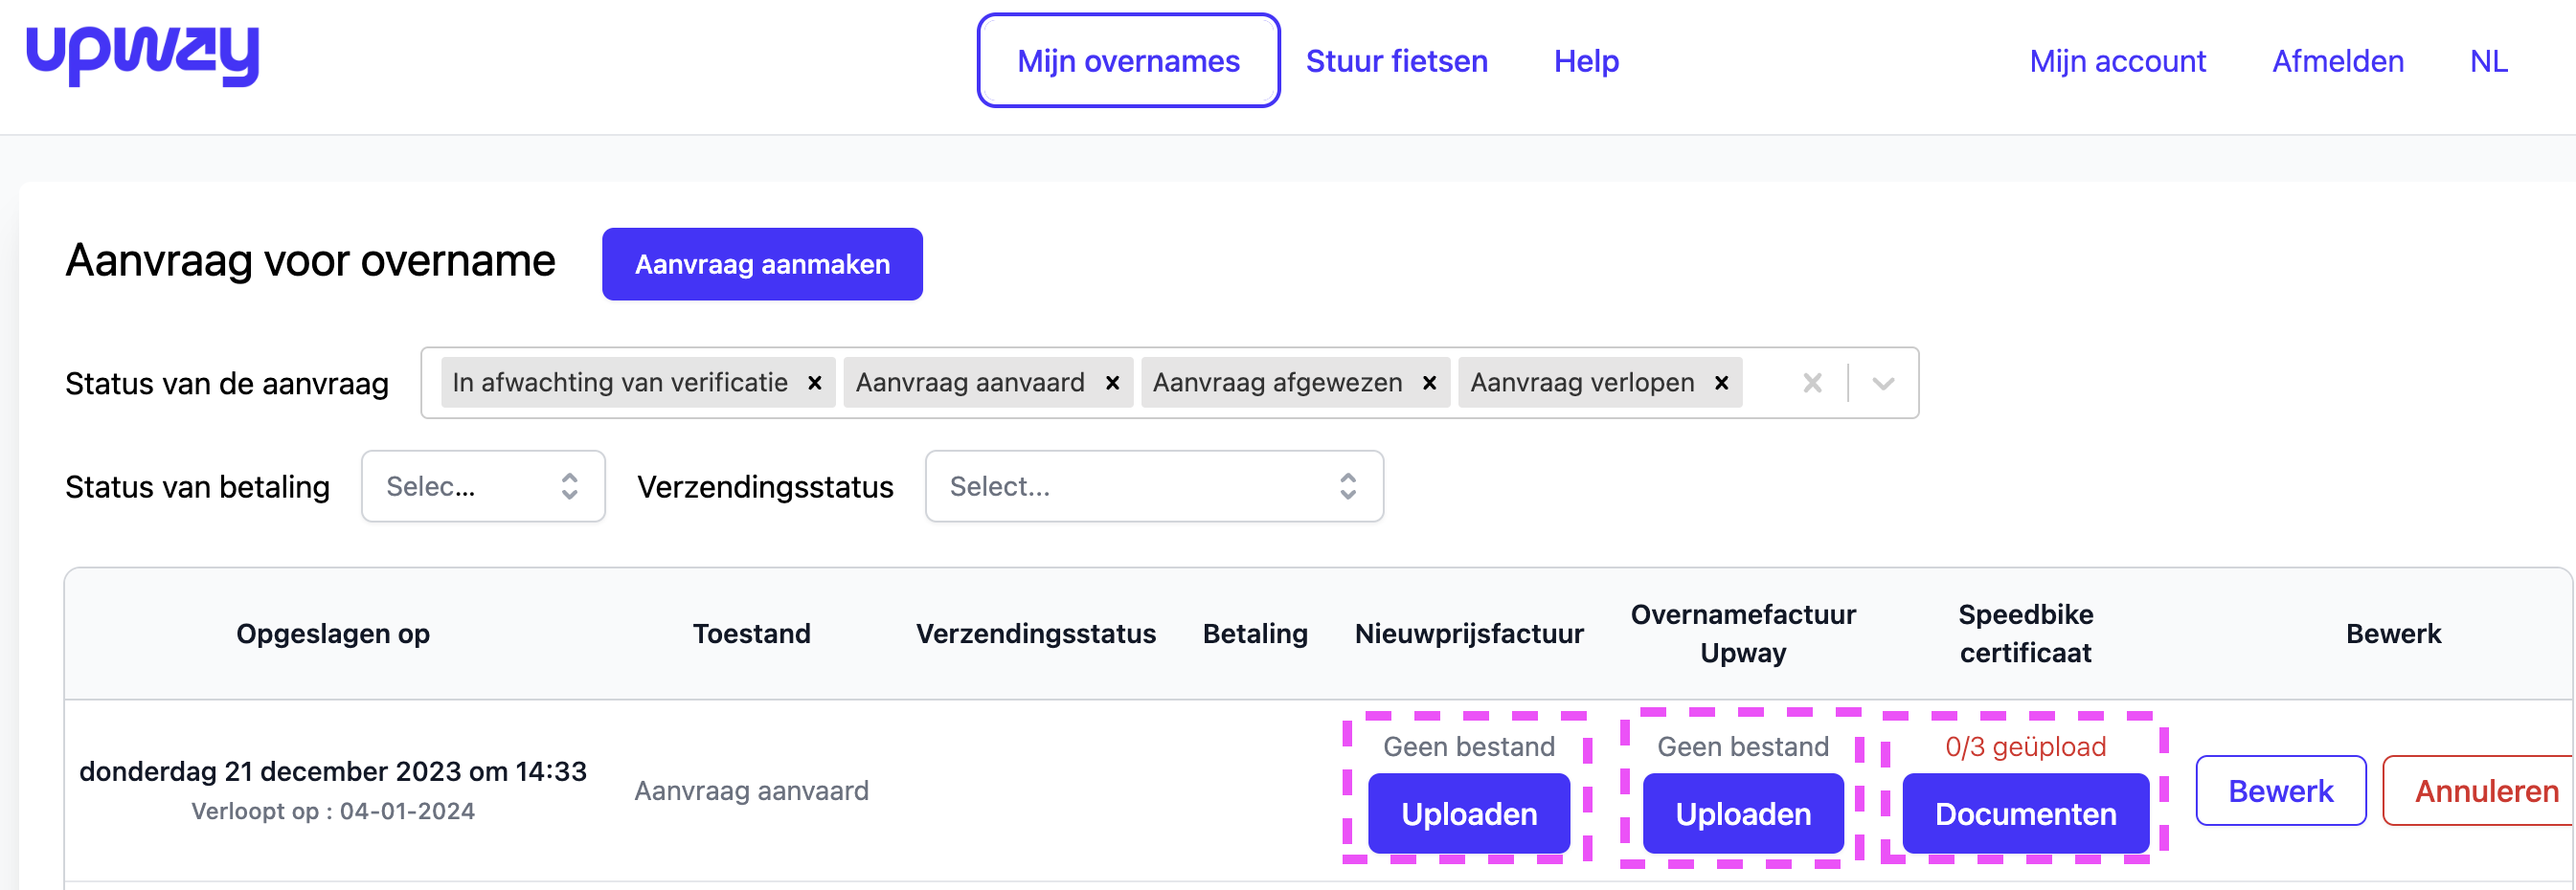This screenshot has width=2576, height=890.
Task: Open Documenten for Speedbike certificaat
Action: 2025,814
